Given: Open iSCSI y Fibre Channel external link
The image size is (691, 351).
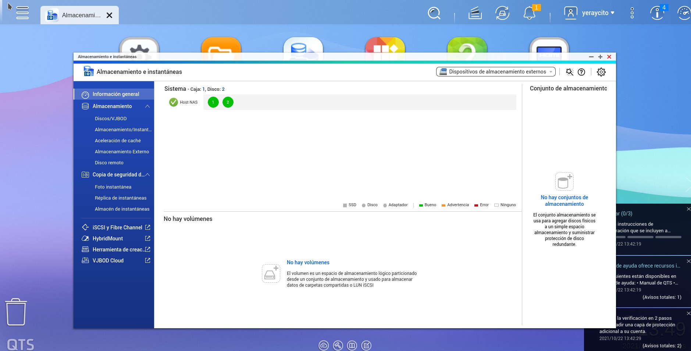Looking at the screenshot, I should [147, 228].
